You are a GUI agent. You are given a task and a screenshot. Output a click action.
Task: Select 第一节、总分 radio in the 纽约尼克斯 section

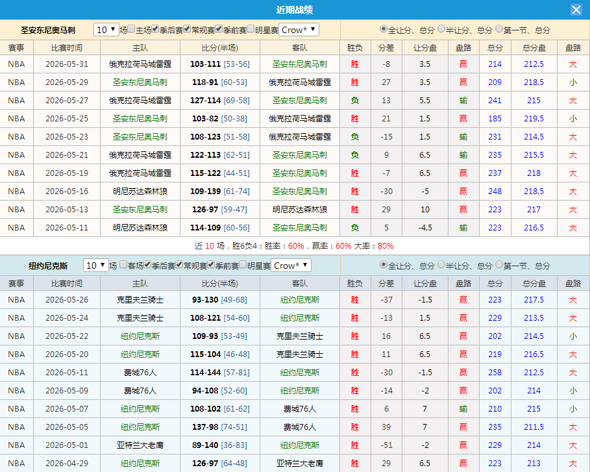499,265
